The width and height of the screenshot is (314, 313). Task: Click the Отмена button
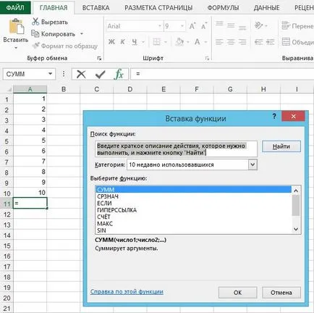(281, 293)
